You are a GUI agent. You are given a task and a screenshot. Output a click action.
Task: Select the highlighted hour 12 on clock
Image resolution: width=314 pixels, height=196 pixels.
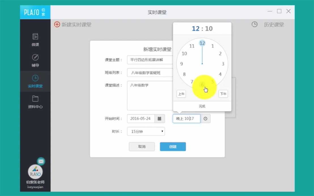tap(202, 43)
